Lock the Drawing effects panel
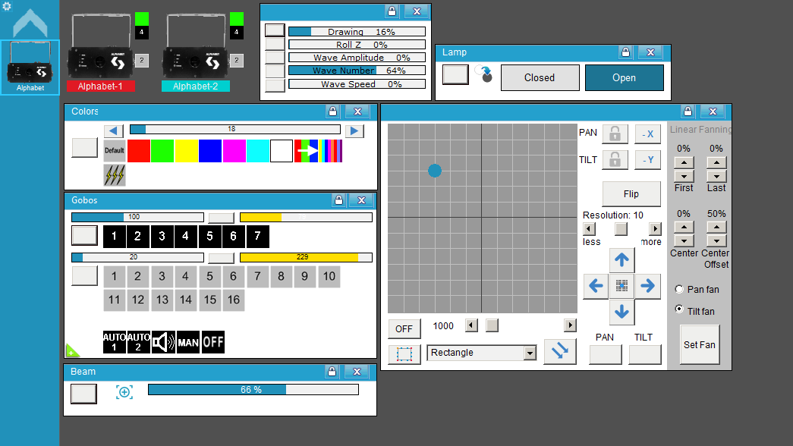Screen dimensions: 793x446 click(392, 11)
